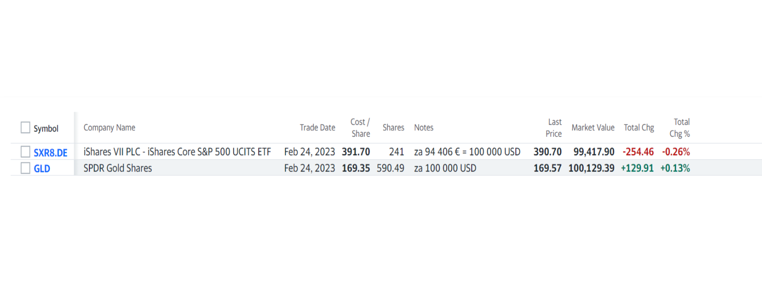
Task: Sort by Total Chg % column header
Action: coord(680,128)
